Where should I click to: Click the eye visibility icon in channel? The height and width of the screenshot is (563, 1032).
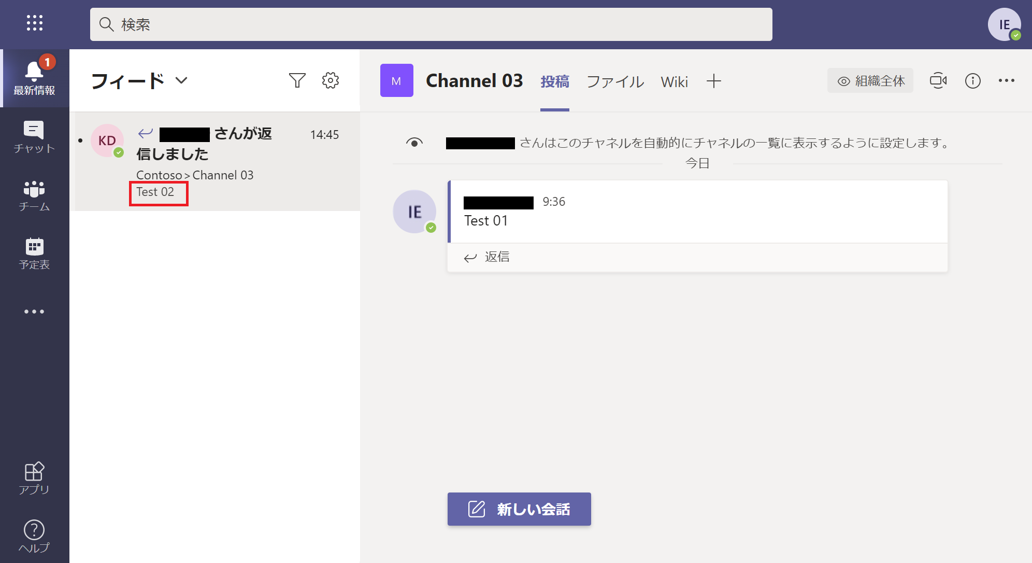tap(413, 144)
